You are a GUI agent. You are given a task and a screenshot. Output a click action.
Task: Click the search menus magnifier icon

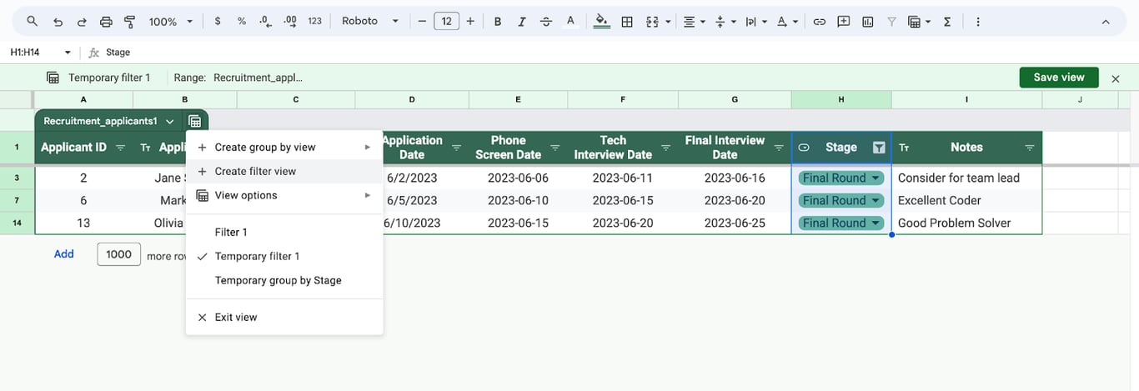[32, 22]
